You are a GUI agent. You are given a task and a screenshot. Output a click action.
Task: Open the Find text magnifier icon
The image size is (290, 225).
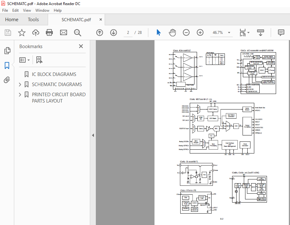click(77, 33)
